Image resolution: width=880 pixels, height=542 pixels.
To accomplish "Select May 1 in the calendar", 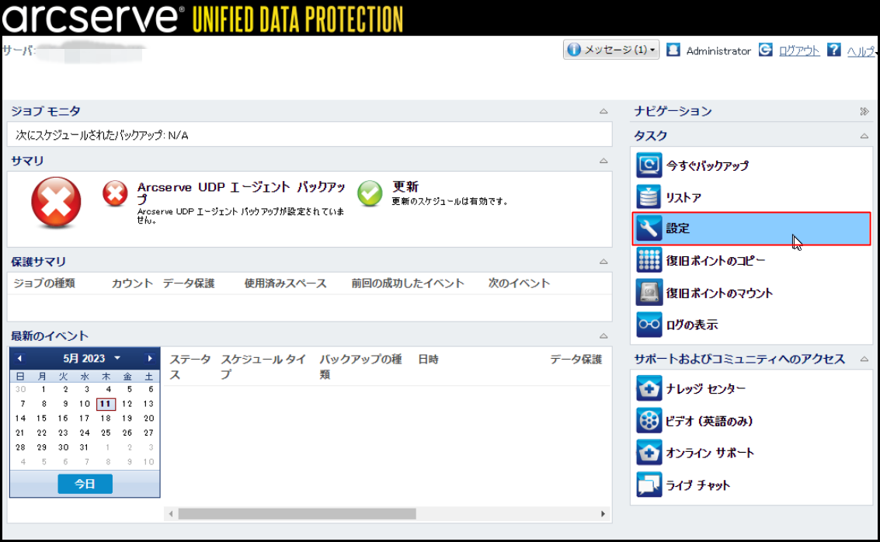I will [43, 389].
